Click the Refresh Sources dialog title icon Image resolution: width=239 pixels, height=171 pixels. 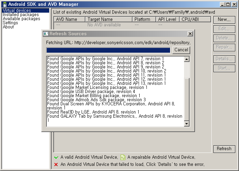pos(45,34)
